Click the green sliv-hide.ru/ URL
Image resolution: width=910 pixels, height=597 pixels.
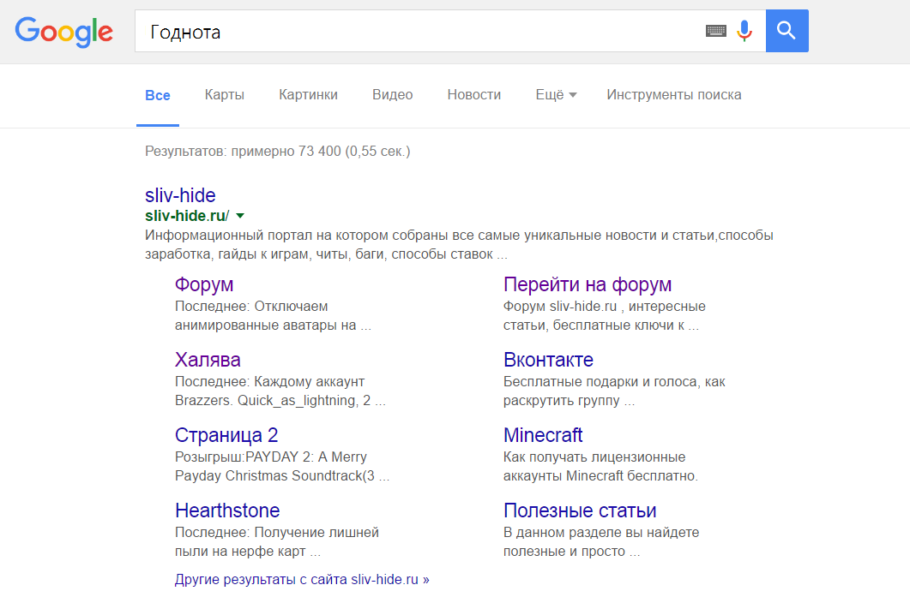[187, 216]
